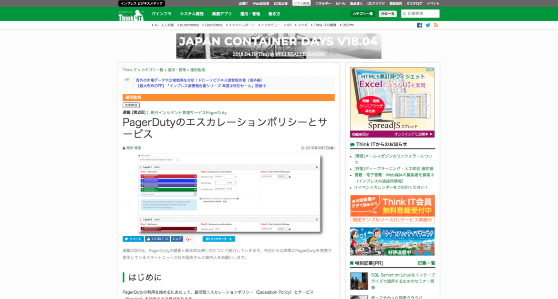Click the ad info icon on SpreadJS banner

(428, 70)
